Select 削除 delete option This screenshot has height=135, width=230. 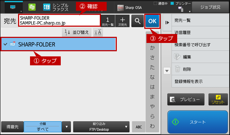tap(200, 69)
